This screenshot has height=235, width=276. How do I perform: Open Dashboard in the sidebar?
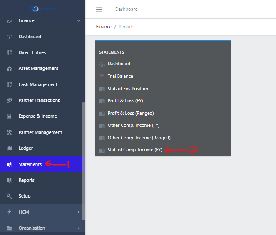[30, 37]
